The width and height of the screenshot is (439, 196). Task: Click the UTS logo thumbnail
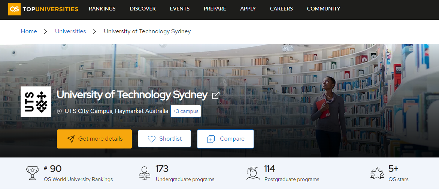tap(36, 102)
